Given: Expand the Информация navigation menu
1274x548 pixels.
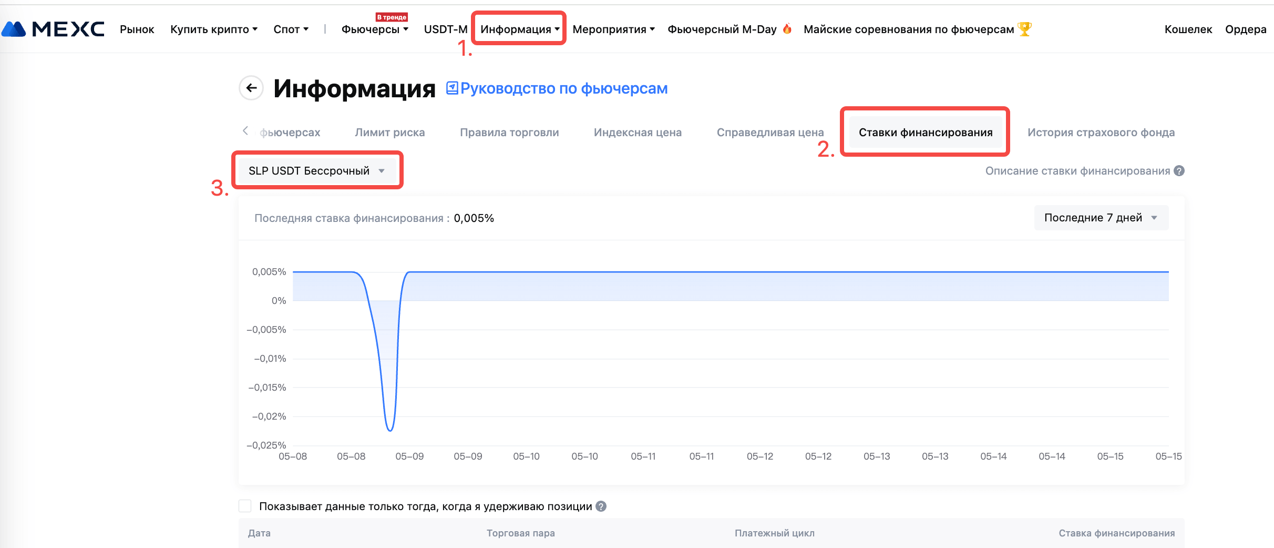Looking at the screenshot, I should (519, 29).
